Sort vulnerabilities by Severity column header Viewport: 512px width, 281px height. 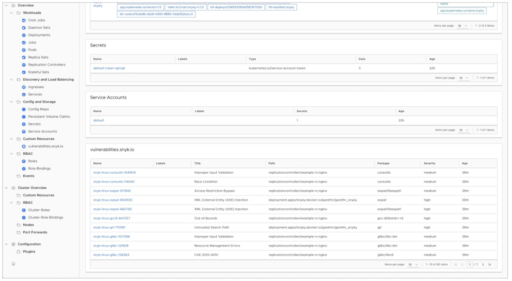click(x=430, y=164)
